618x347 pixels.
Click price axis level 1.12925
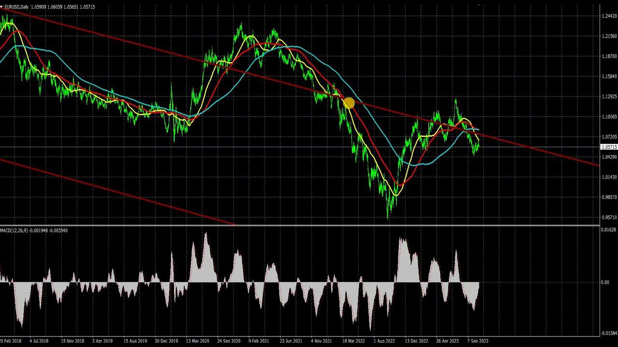tap(609, 97)
